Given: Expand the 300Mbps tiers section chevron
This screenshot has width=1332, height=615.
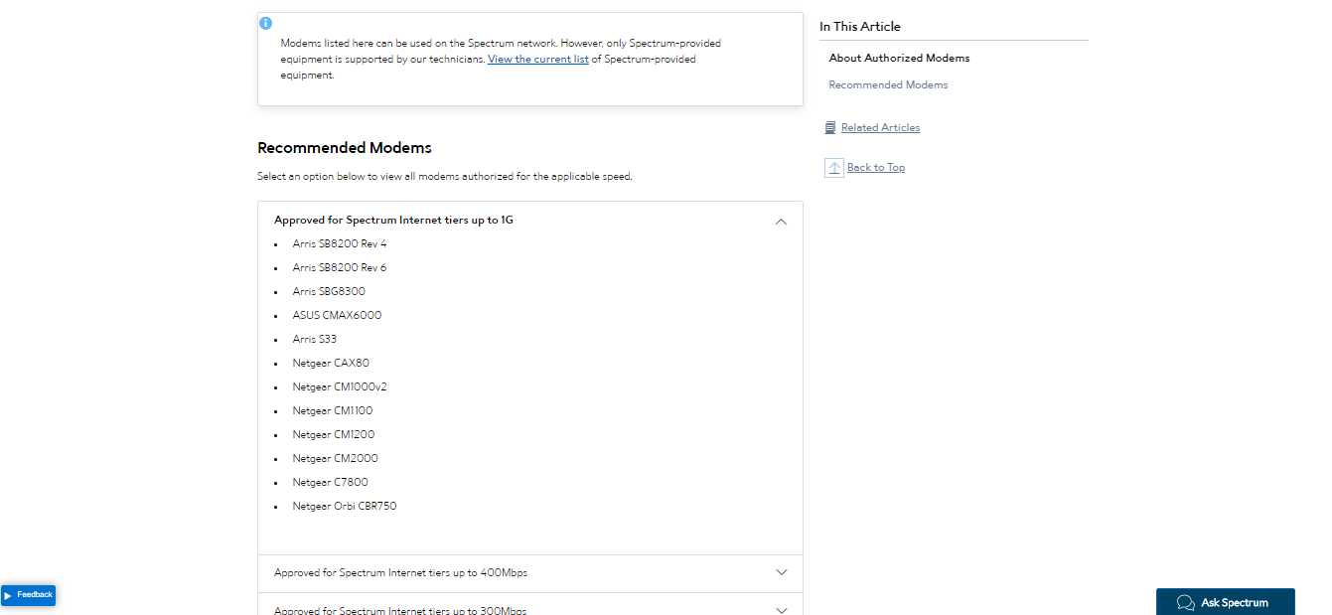Looking at the screenshot, I should click(x=781, y=610).
